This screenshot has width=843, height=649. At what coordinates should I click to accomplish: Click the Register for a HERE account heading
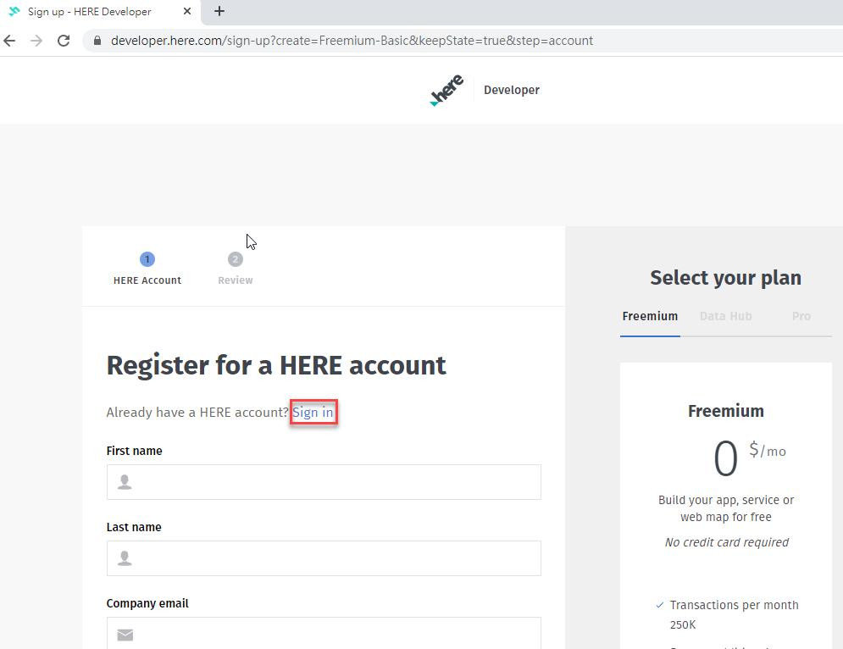coord(276,366)
